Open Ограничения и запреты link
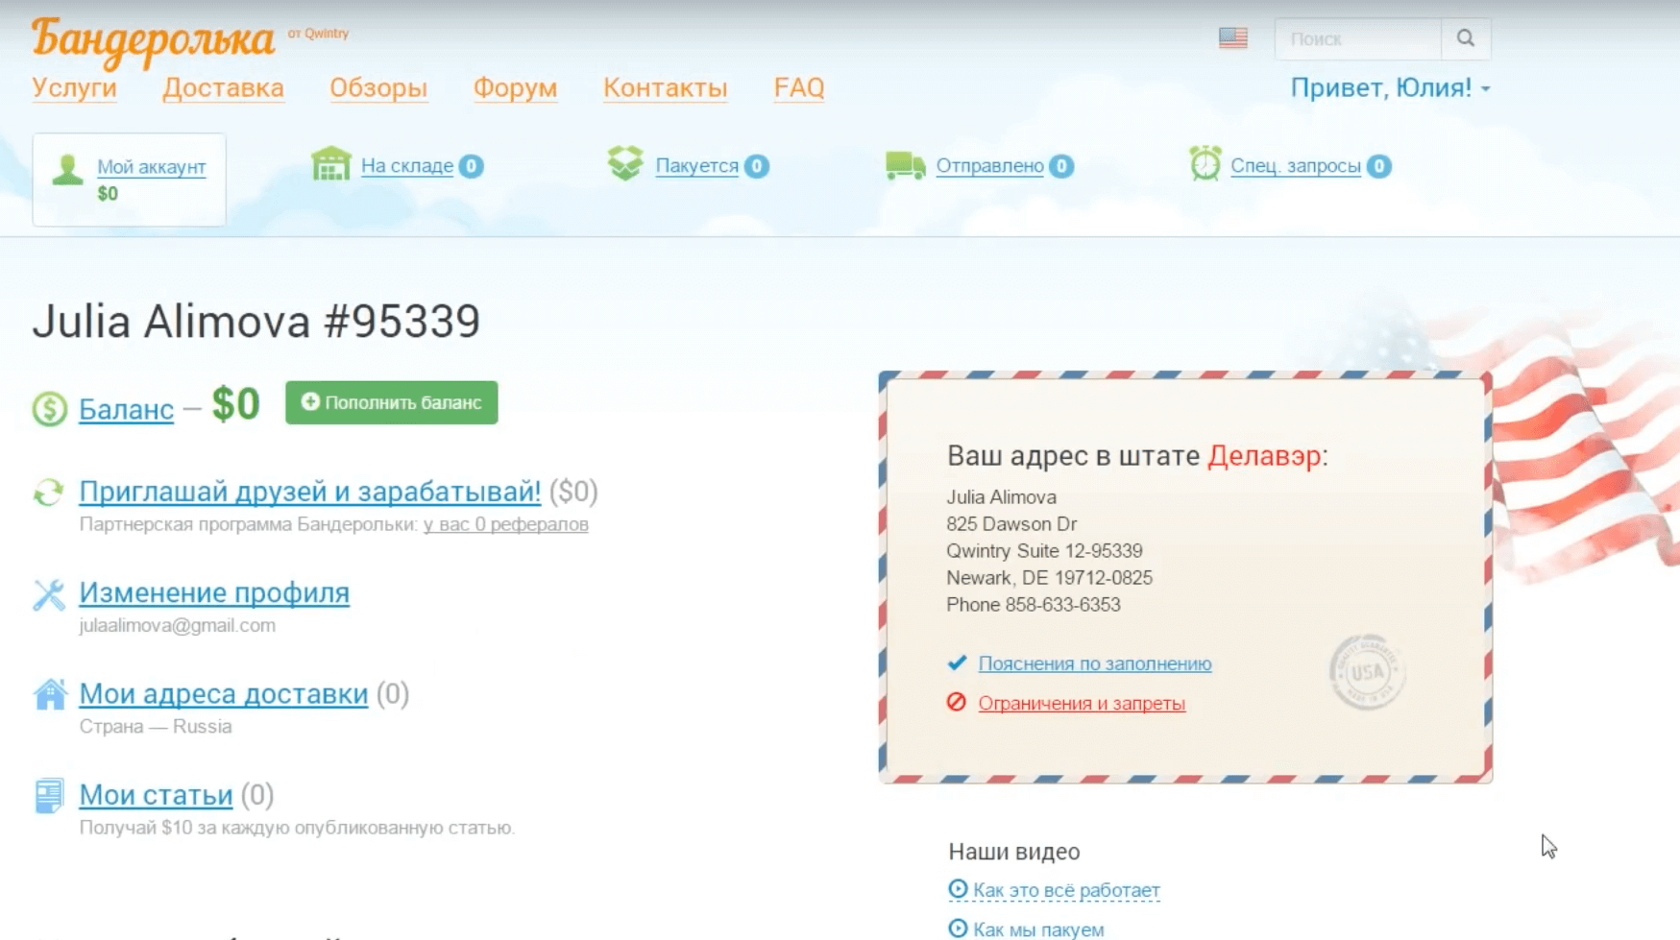The height and width of the screenshot is (940, 1680). tap(1081, 704)
